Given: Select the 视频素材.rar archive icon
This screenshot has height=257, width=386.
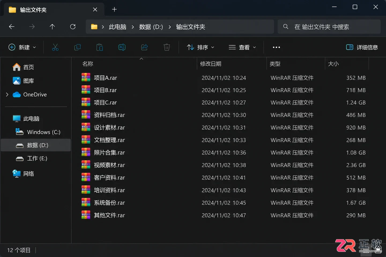Looking at the screenshot, I should (86, 165).
